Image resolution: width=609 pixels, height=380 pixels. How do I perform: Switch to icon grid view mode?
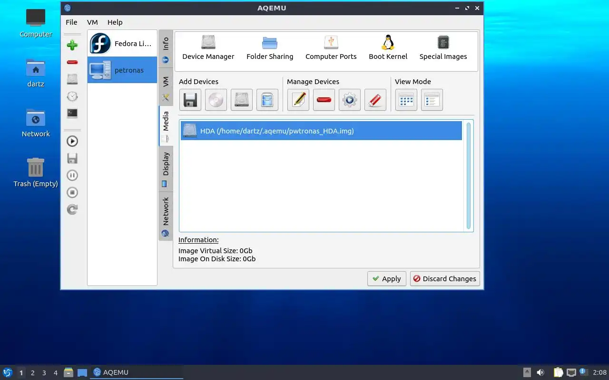[406, 100]
